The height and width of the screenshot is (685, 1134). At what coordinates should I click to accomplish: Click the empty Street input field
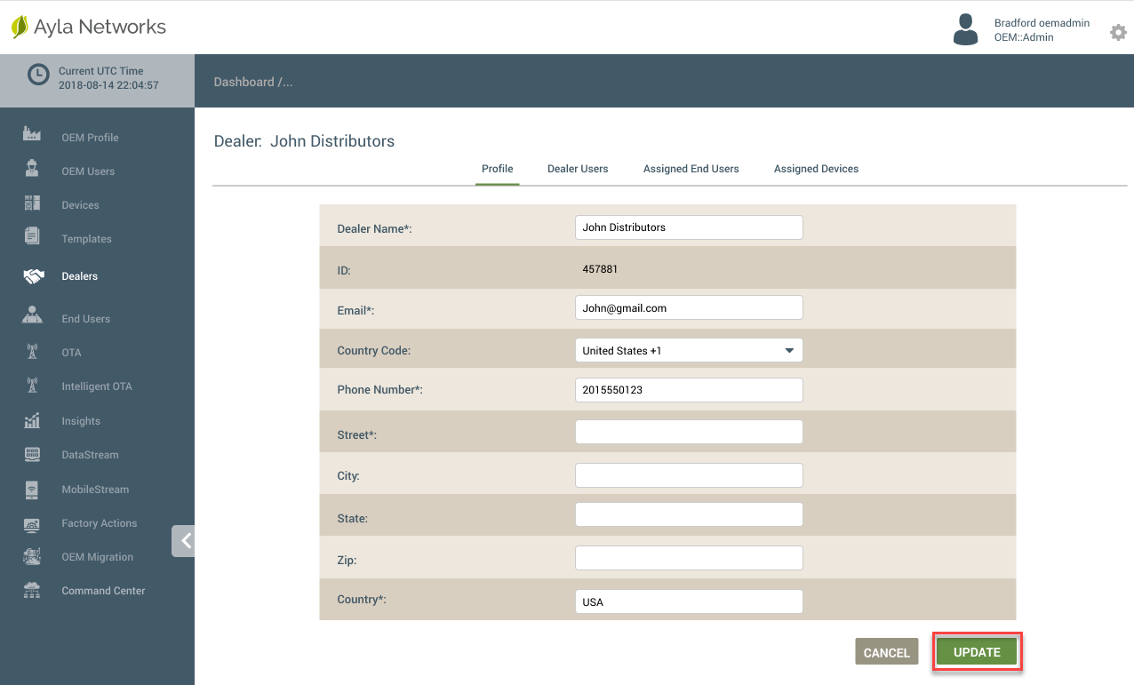pyautogui.click(x=689, y=432)
